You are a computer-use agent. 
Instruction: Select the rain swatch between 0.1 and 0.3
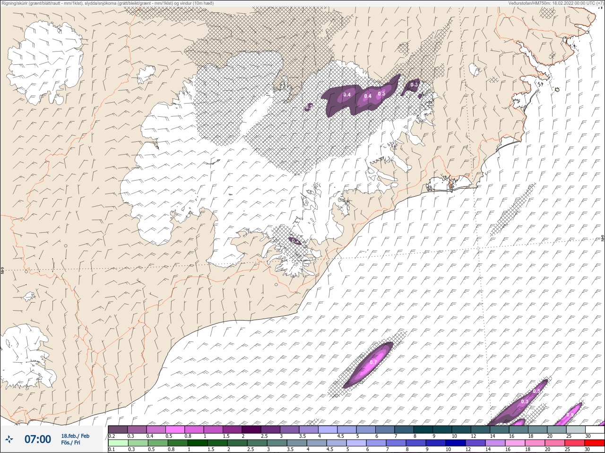coord(118,443)
